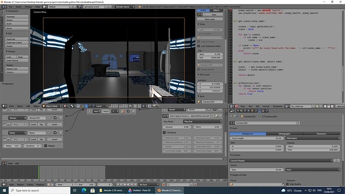Open the Camera data properties tab icon
Image resolution: width=345 pixels, height=194 pixels.
(259, 111)
